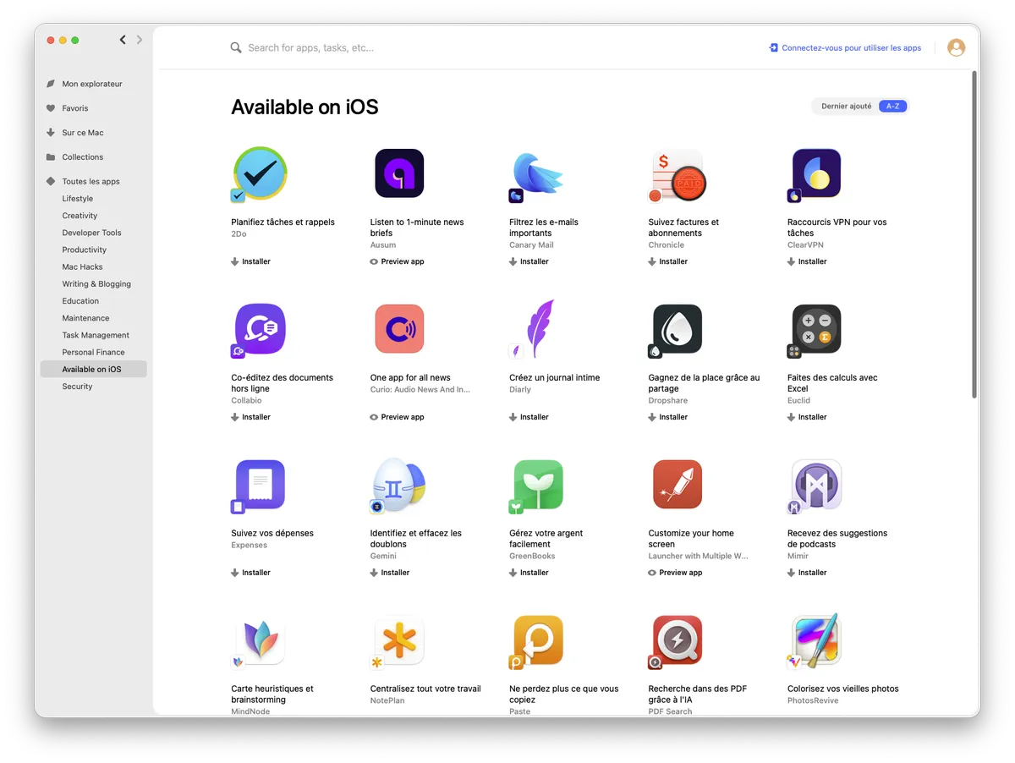Click the Canary Mail bird icon
This screenshot has width=1015, height=763.
point(538,173)
